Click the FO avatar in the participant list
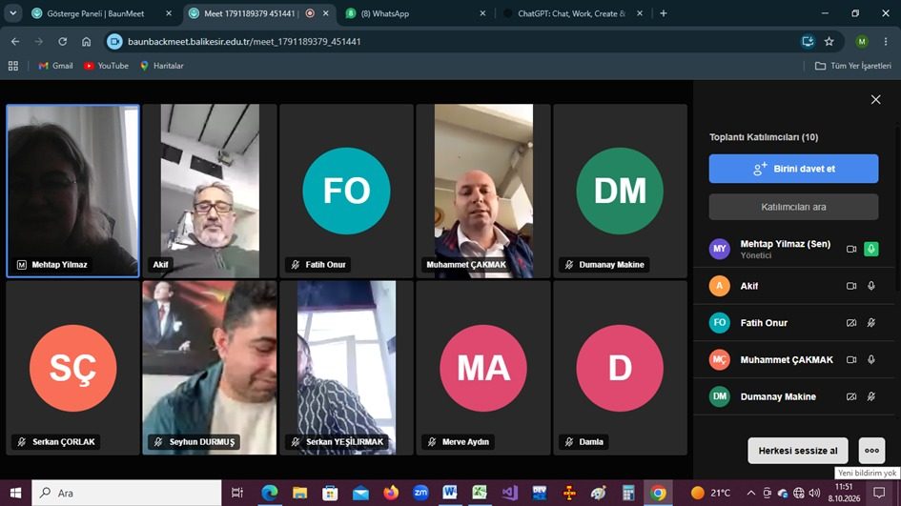This screenshot has width=901, height=506. click(720, 323)
